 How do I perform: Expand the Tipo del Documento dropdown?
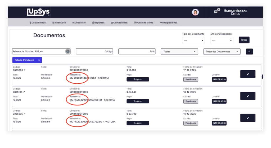193,41
